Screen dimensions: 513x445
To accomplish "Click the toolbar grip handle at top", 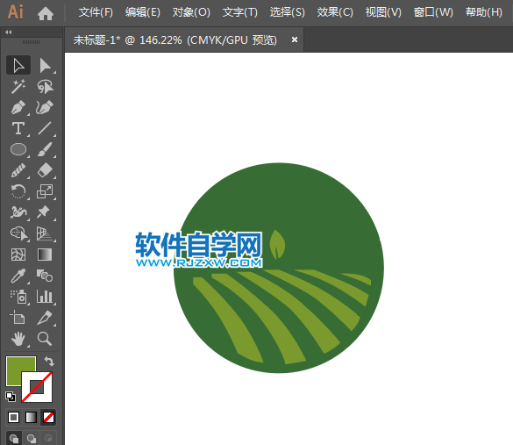I will click(x=31, y=42).
